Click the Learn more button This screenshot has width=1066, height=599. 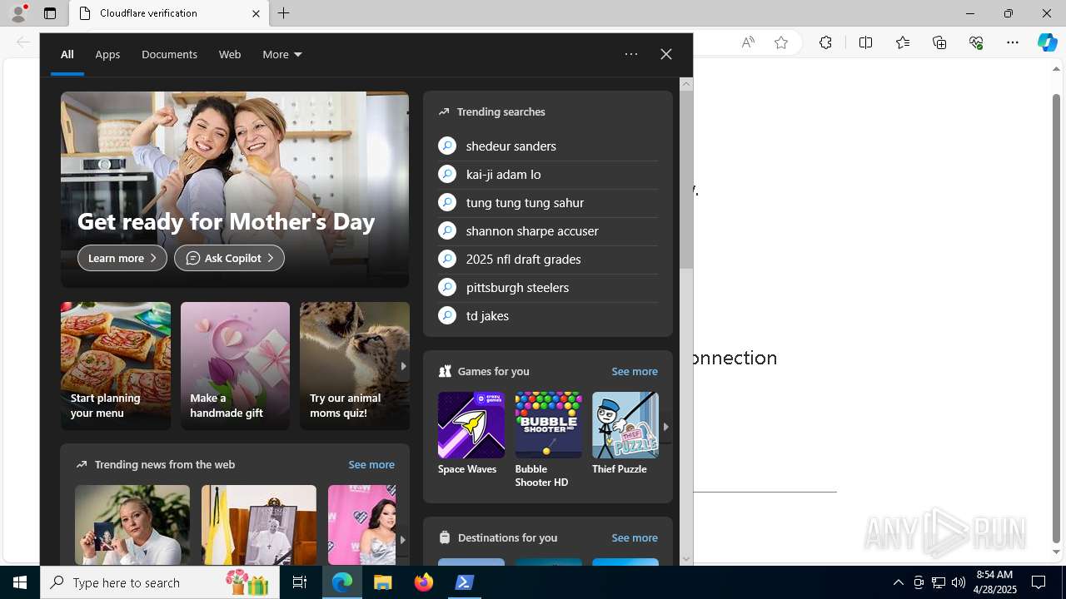tap(122, 258)
